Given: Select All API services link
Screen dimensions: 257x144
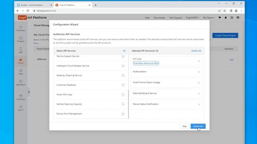Looking at the screenshot, I should (124, 51).
